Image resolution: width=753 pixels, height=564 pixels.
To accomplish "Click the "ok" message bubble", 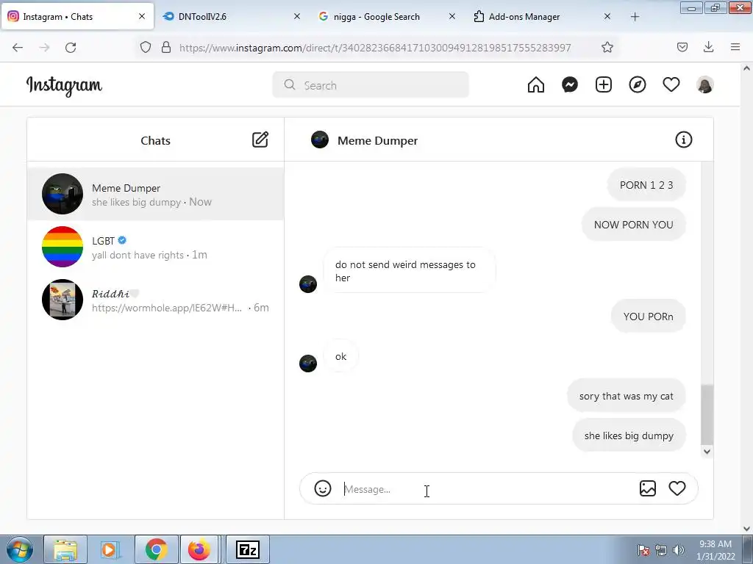I will tap(340, 356).
